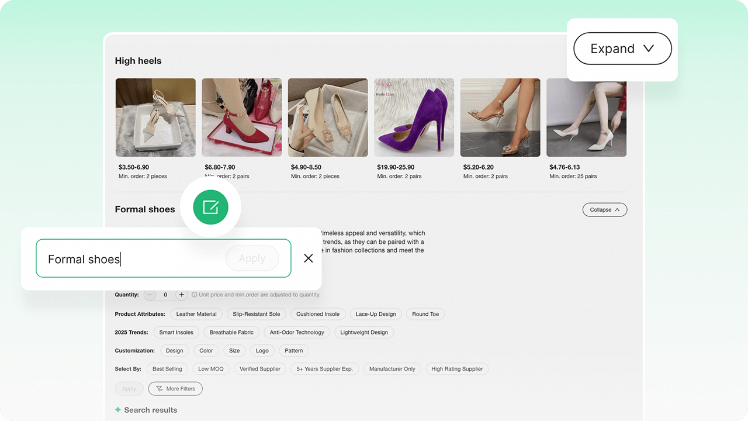Image resolution: width=748 pixels, height=421 pixels.
Task: Collapse the Formal shoes section
Action: [x=604, y=209]
